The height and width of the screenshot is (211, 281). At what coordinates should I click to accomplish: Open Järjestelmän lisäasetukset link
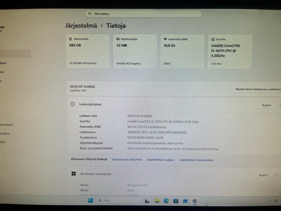point(196,160)
